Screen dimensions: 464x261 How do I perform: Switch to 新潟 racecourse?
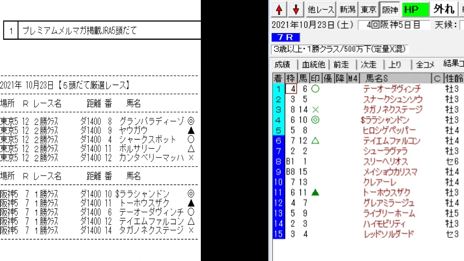click(x=347, y=10)
